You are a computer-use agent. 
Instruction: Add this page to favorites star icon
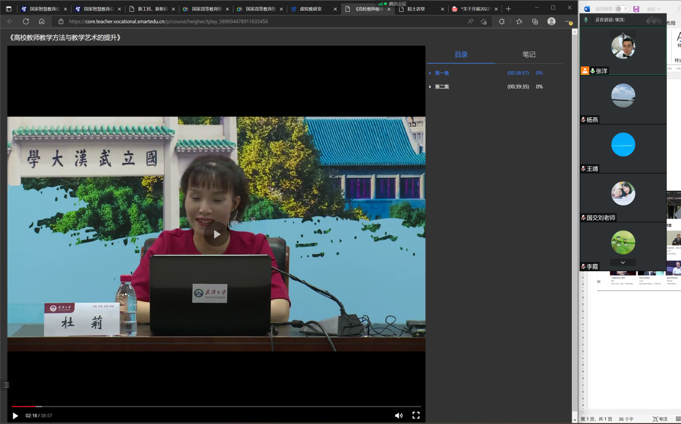click(x=484, y=21)
